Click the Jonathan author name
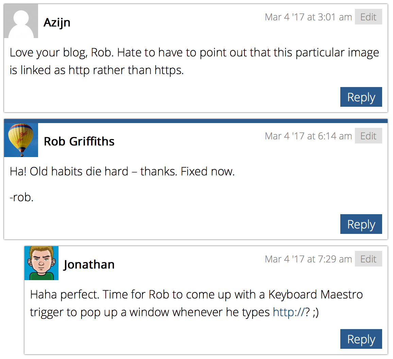 coord(89,264)
